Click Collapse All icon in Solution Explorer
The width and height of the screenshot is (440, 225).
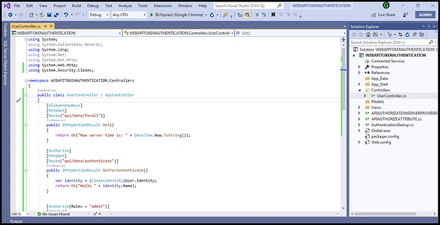tap(415, 35)
